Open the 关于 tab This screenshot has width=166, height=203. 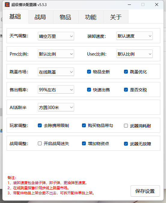[x=116, y=17]
